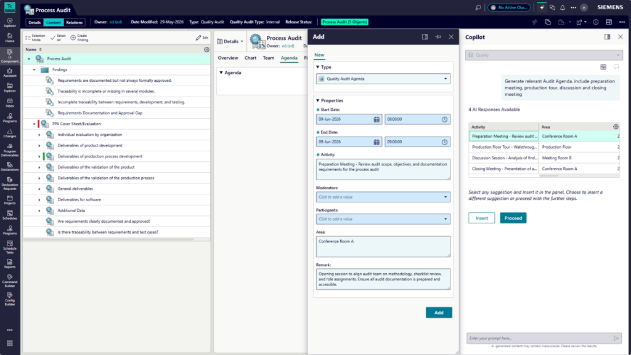Click the Insert button
The image size is (631, 355).
482,218
